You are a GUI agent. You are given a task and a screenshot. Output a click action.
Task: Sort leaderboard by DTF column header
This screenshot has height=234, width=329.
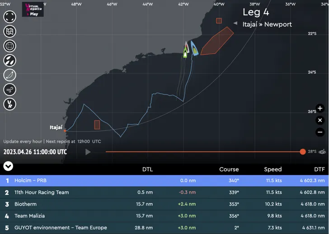pyautogui.click(x=320, y=170)
